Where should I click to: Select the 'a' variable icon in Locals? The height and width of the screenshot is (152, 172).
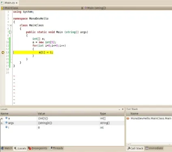tap(6, 118)
